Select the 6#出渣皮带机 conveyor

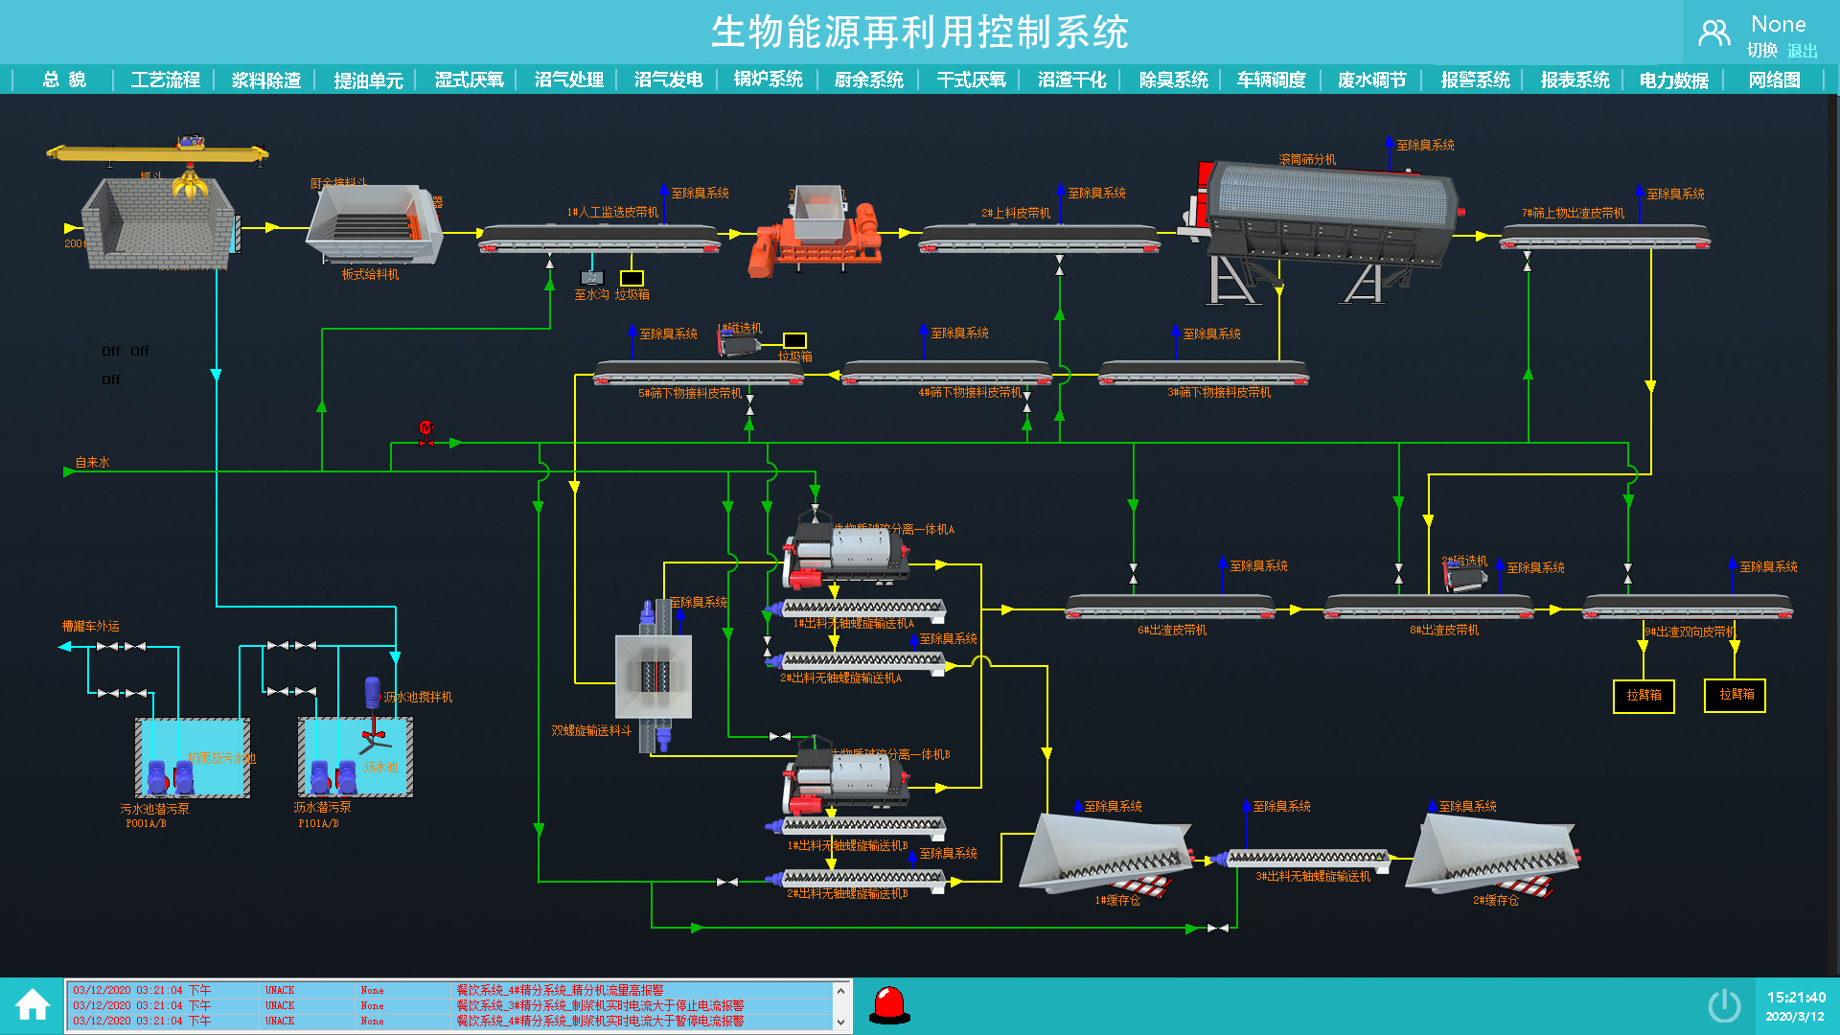1170,608
